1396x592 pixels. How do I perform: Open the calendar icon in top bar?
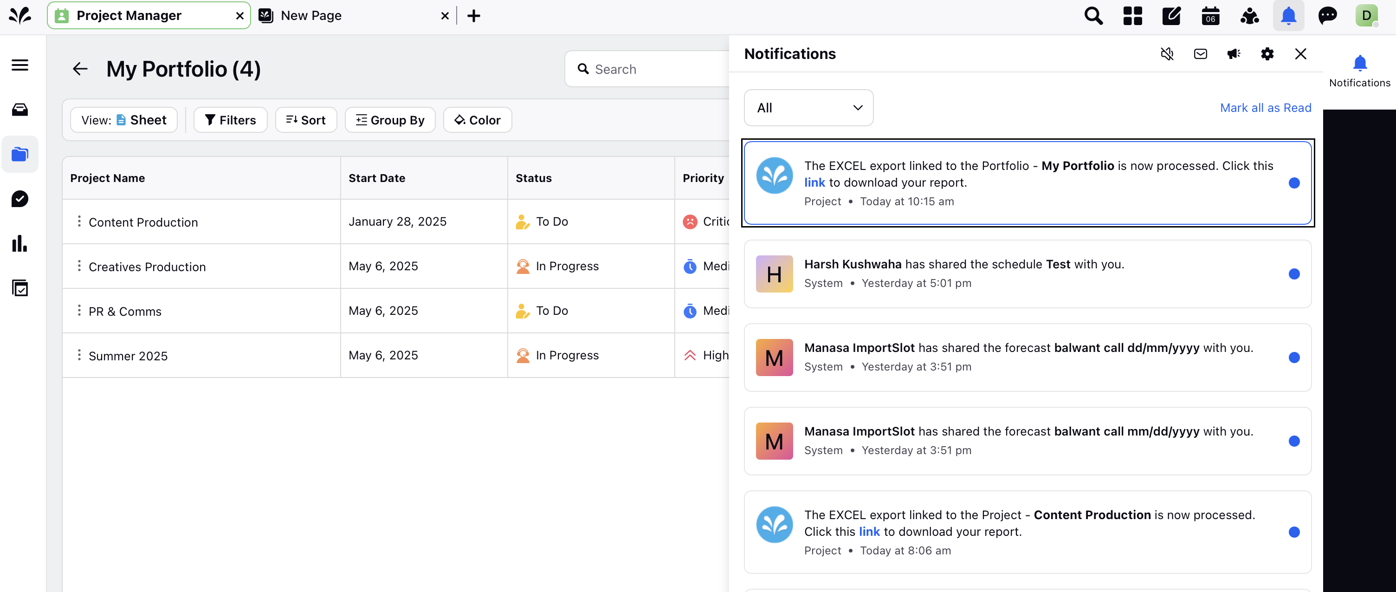(x=1211, y=16)
